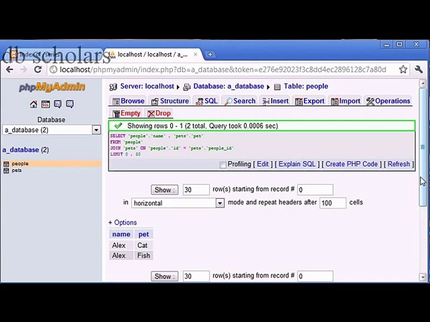
Task: Open the Export tab
Action: (x=310, y=101)
